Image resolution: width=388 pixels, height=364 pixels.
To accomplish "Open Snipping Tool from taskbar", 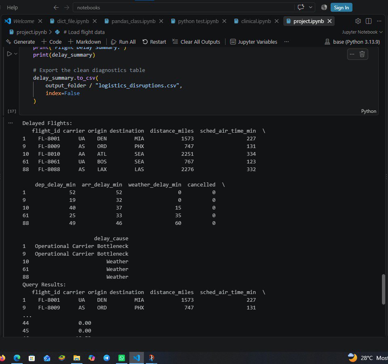I will point(152,358).
